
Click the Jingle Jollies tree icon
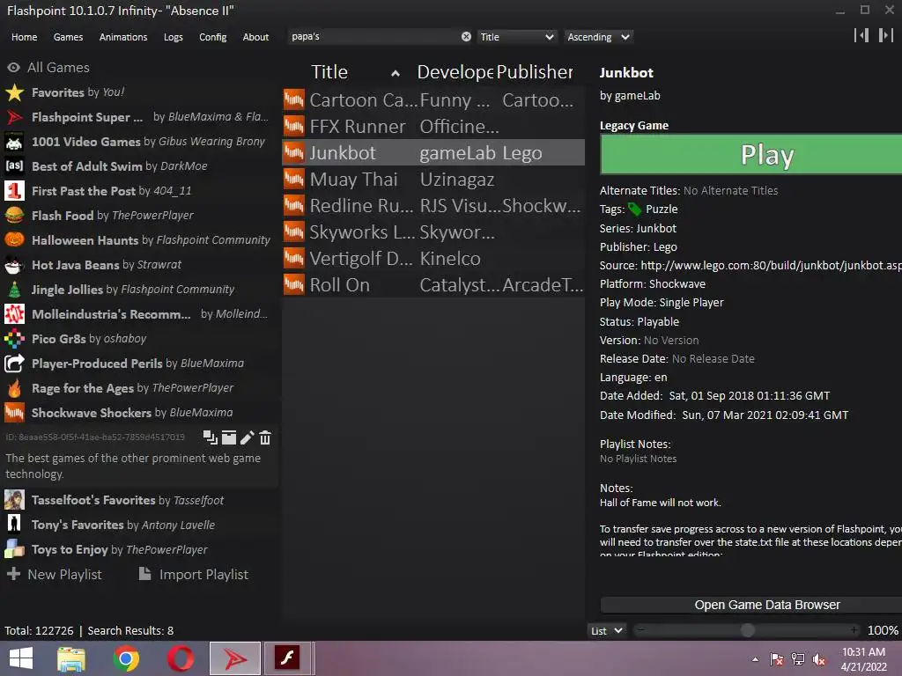point(14,290)
